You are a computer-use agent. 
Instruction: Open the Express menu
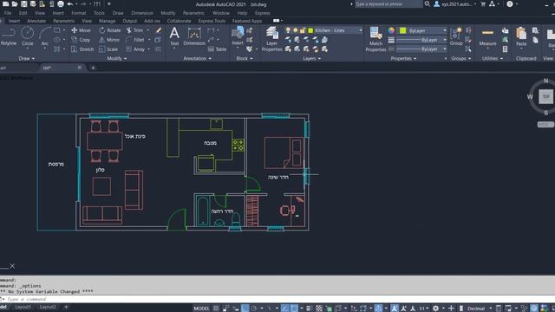pyautogui.click(x=262, y=13)
